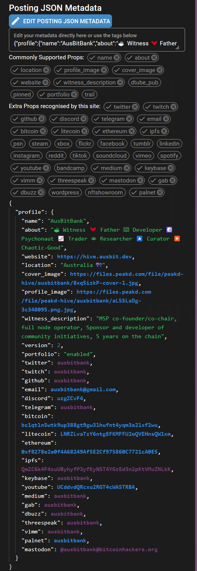
Task: Remove the location prop using its X icon
Action: (x=46, y=70)
